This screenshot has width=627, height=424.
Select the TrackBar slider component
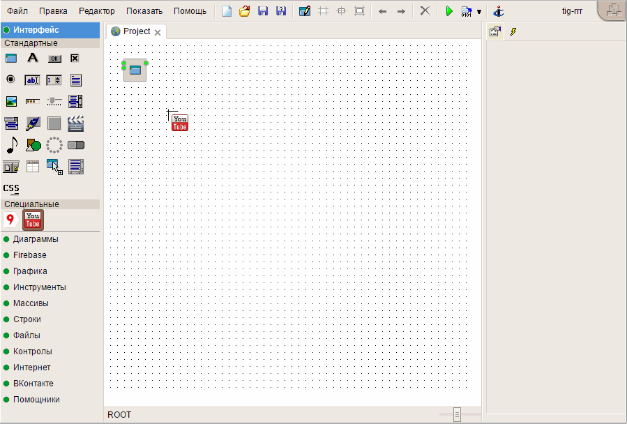click(x=54, y=102)
